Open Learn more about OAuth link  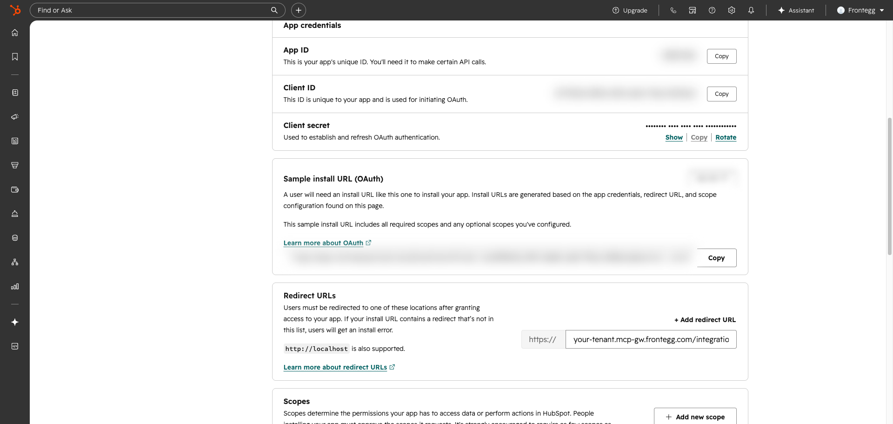[x=327, y=243]
